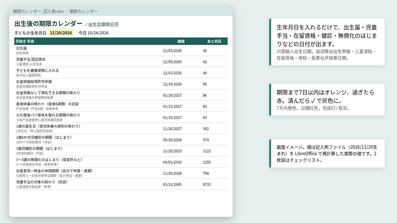Click the あと何日 column header
397x223 pixels.
[214, 41]
